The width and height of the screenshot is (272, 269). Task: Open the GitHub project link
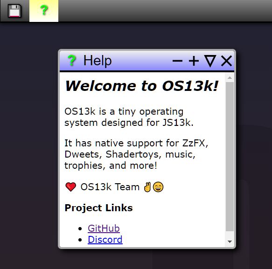coord(104,228)
